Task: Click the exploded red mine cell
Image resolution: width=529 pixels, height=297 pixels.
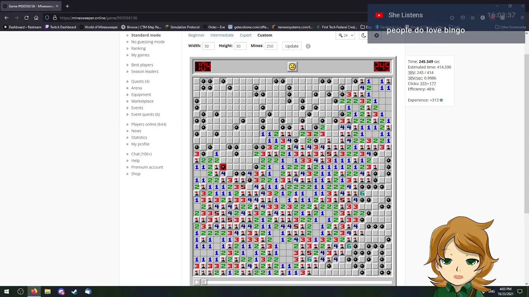Action: pos(223,167)
